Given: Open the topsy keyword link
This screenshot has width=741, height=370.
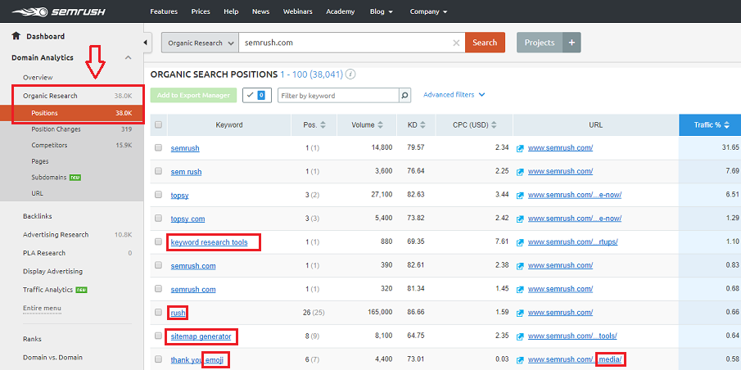Looking at the screenshot, I should pyautogui.click(x=179, y=195).
